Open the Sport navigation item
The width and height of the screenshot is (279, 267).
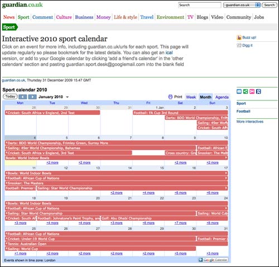tap(23, 17)
